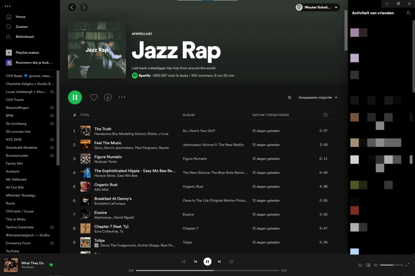This screenshot has height=276, width=415.
Task: Open BPM playlist
Action: coord(10,116)
